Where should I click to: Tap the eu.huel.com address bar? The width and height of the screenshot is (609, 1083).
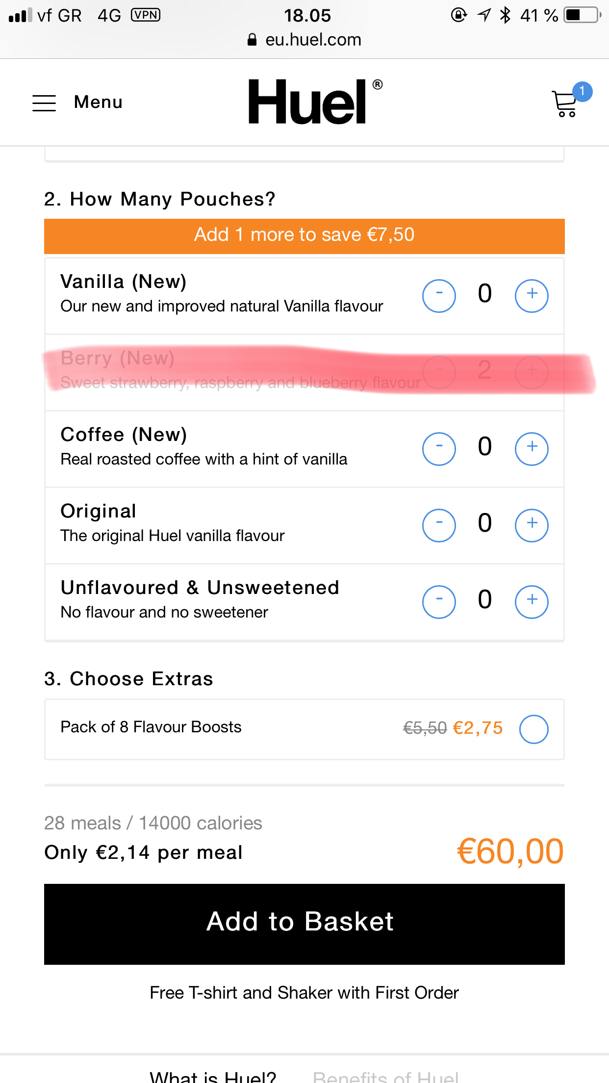click(304, 40)
